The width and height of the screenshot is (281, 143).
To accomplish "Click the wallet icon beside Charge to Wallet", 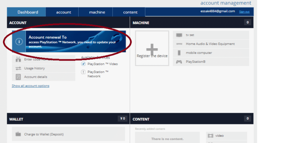I will (18, 134).
